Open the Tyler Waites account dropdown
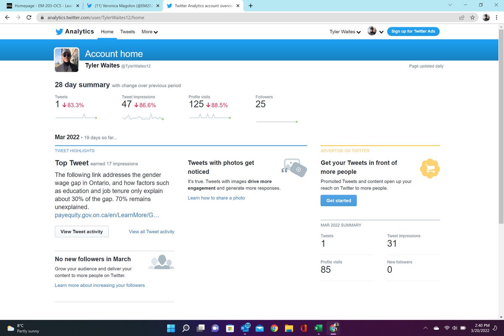The height and width of the screenshot is (336, 504). click(345, 31)
